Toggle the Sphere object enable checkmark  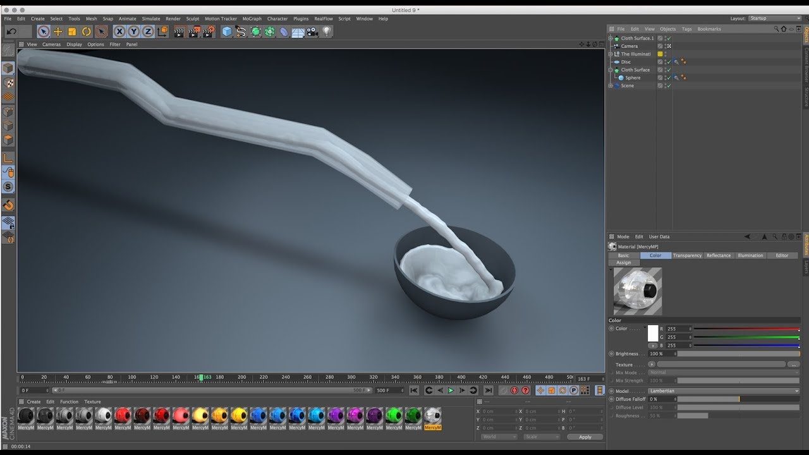pyautogui.click(x=669, y=78)
